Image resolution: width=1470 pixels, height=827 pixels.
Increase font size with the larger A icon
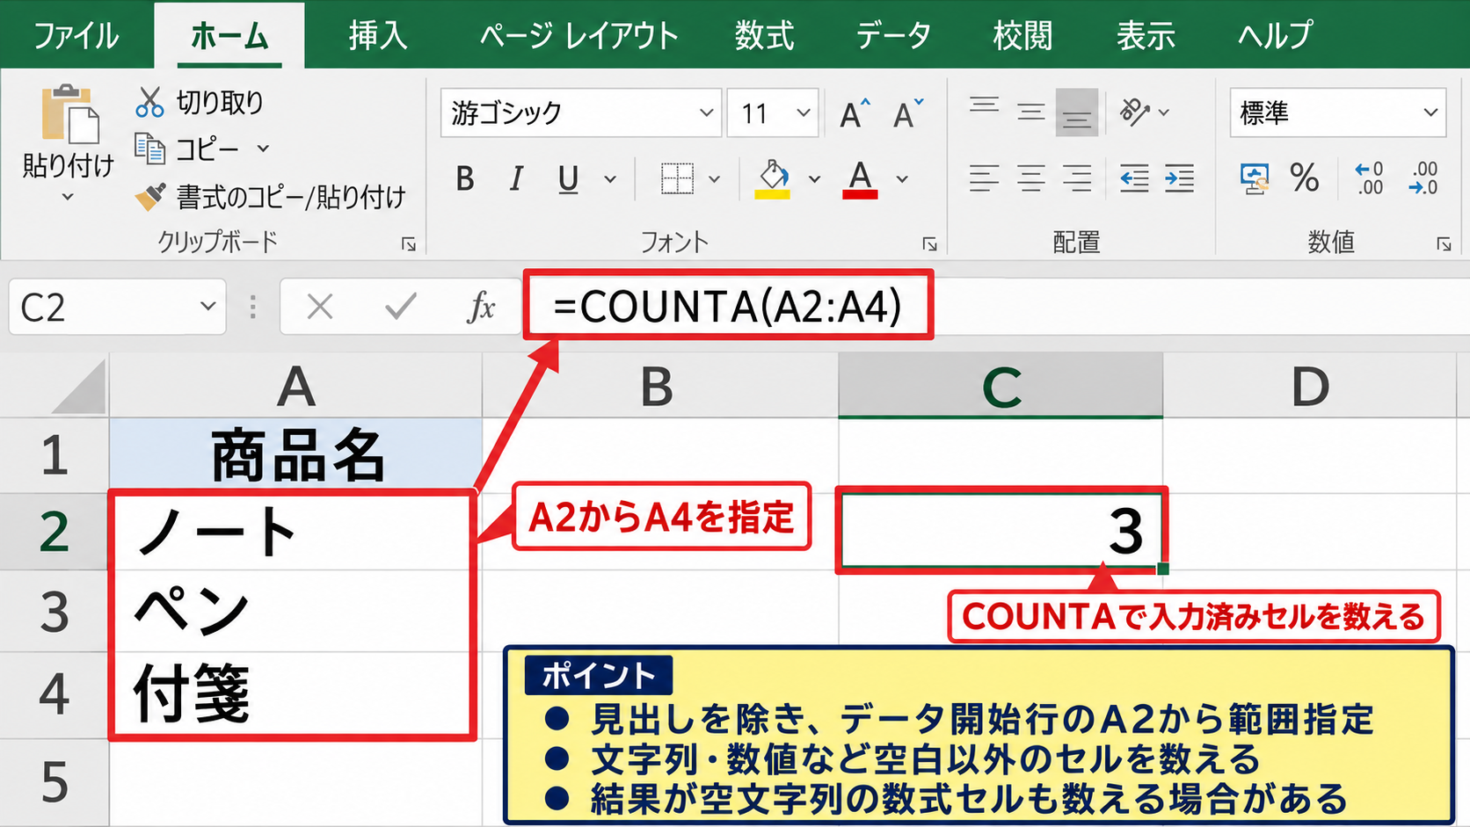coord(854,113)
